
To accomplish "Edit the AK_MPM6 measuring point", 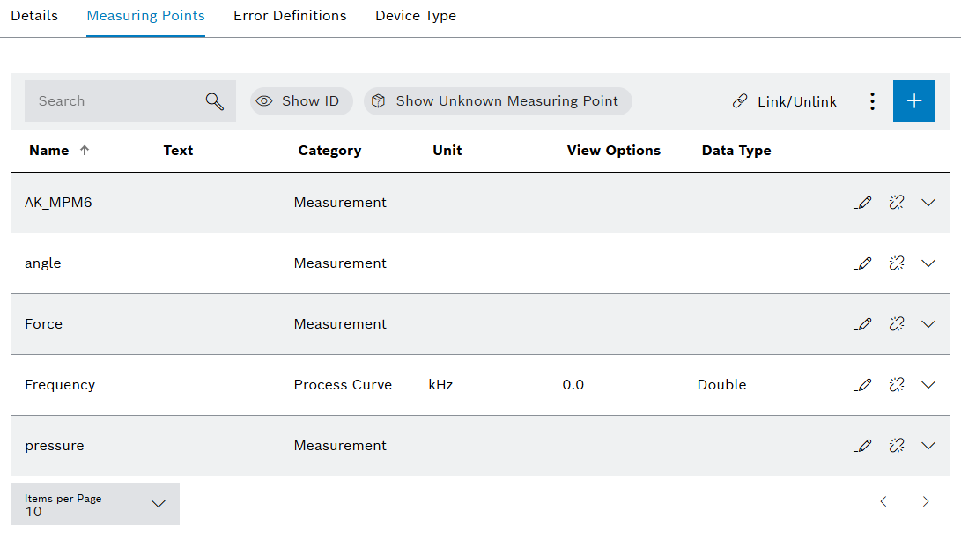I will (x=862, y=202).
